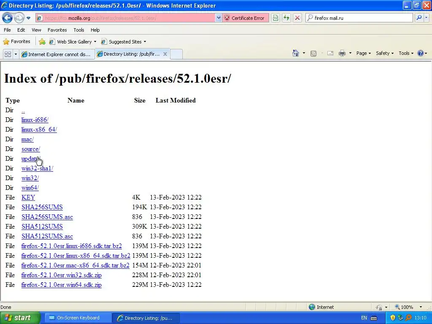Image resolution: width=432 pixels, height=324 pixels.
Task: Open the Suggested Sites favorites item
Action: pos(124,42)
